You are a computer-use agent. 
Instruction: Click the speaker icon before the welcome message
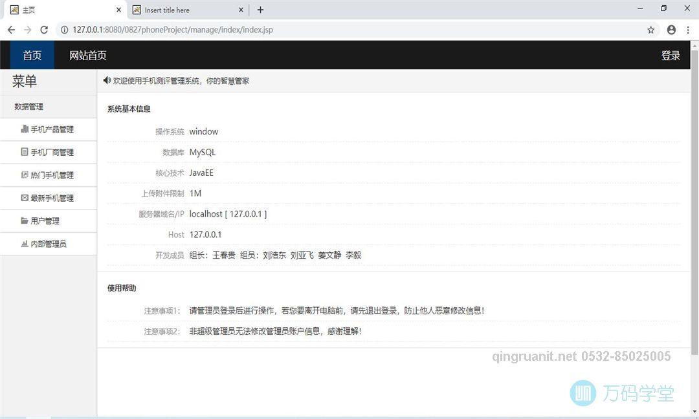107,80
